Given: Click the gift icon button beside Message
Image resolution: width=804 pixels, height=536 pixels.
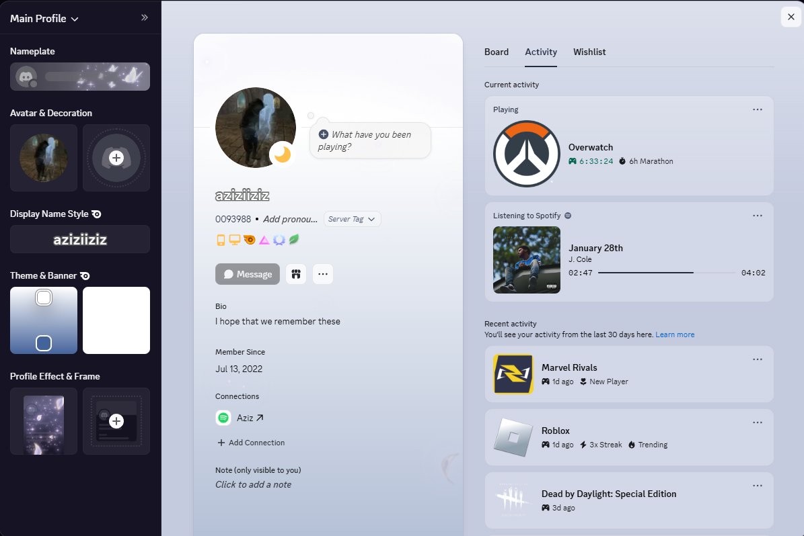Looking at the screenshot, I should [296, 274].
